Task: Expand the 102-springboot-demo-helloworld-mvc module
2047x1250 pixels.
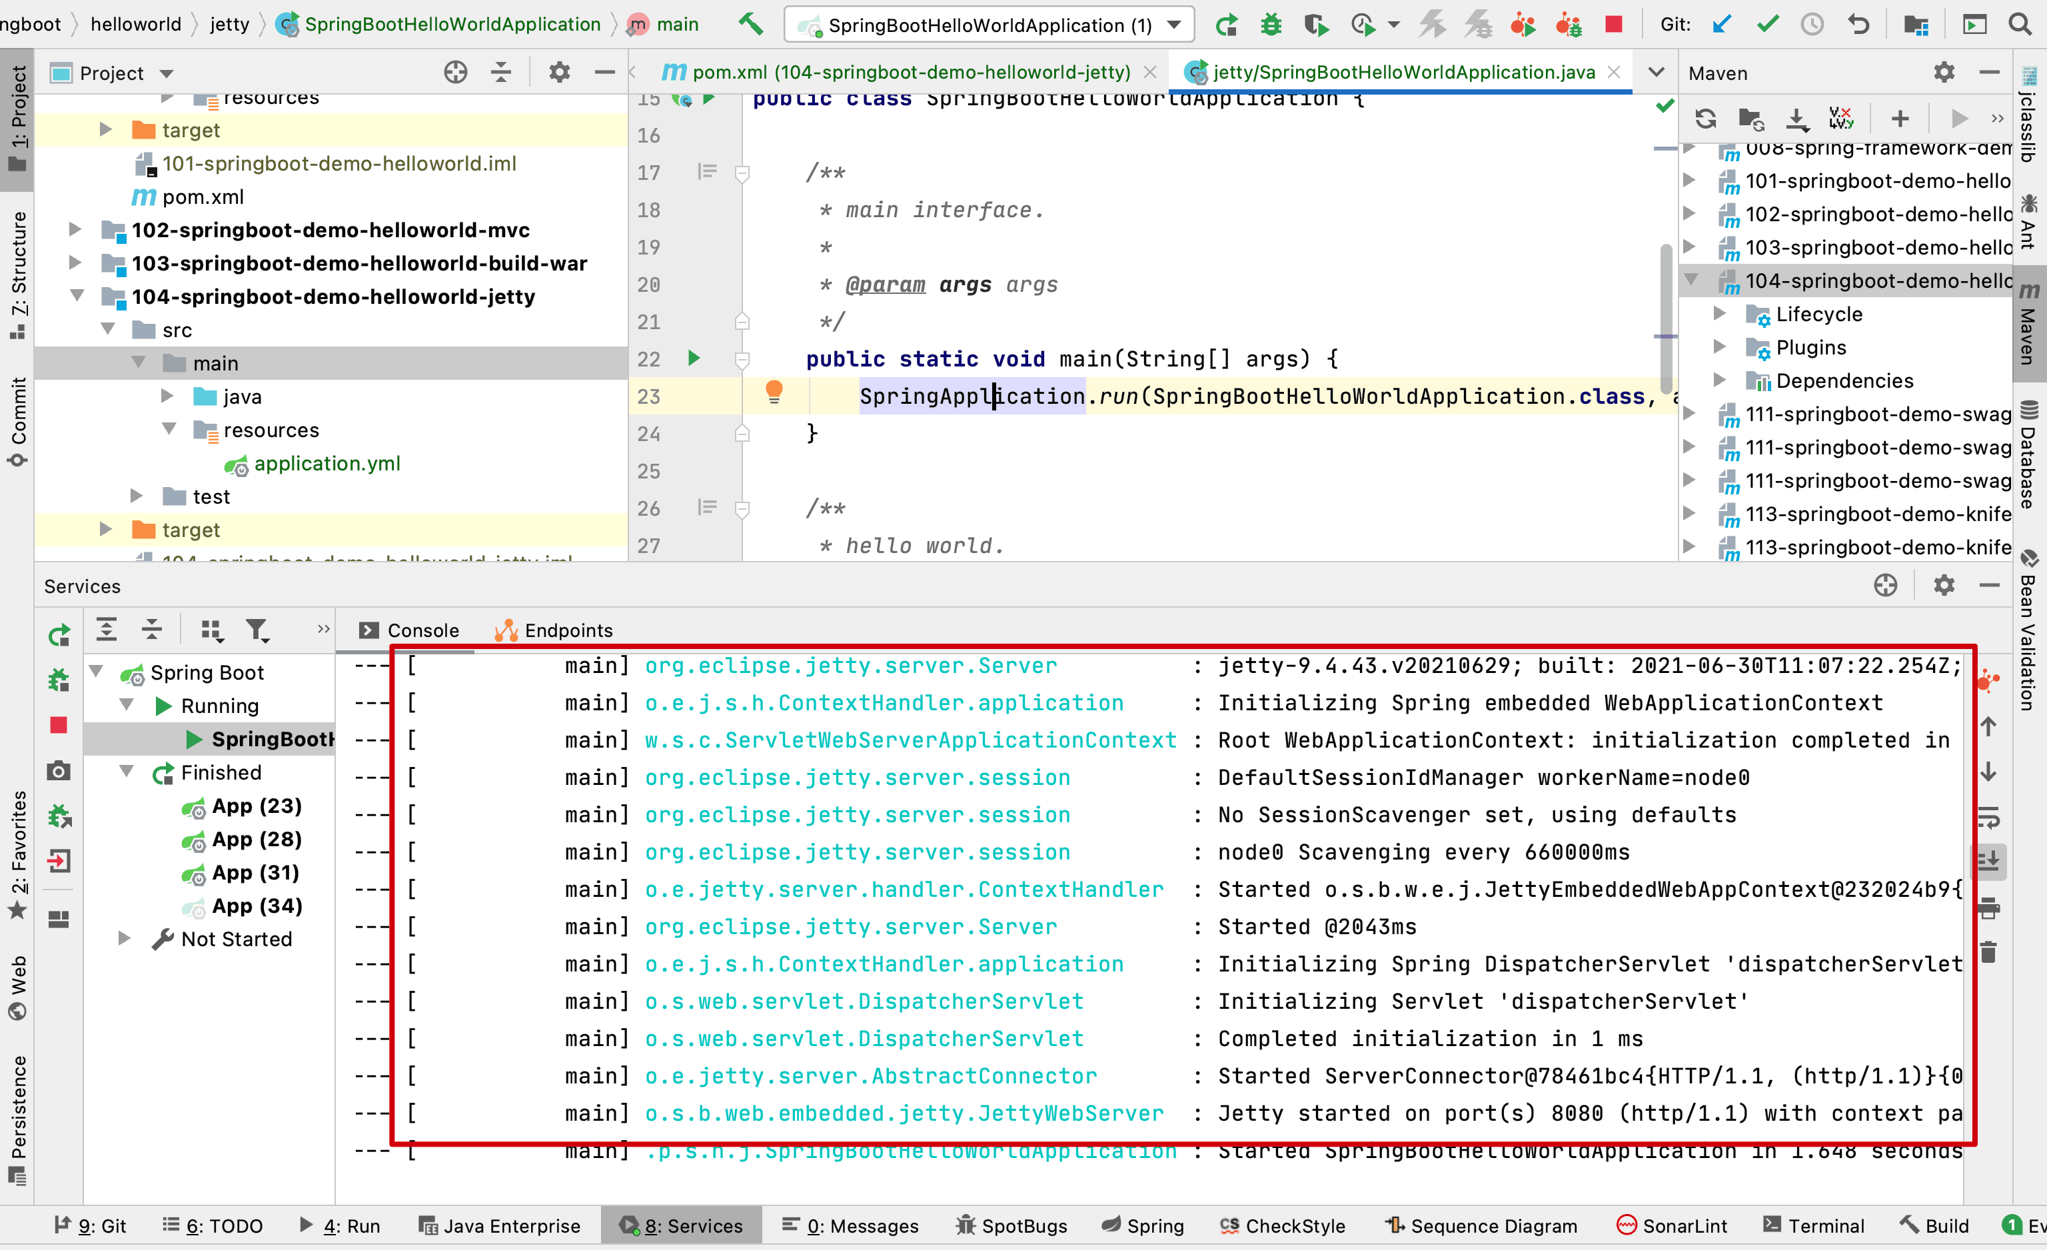Action: tap(75, 229)
